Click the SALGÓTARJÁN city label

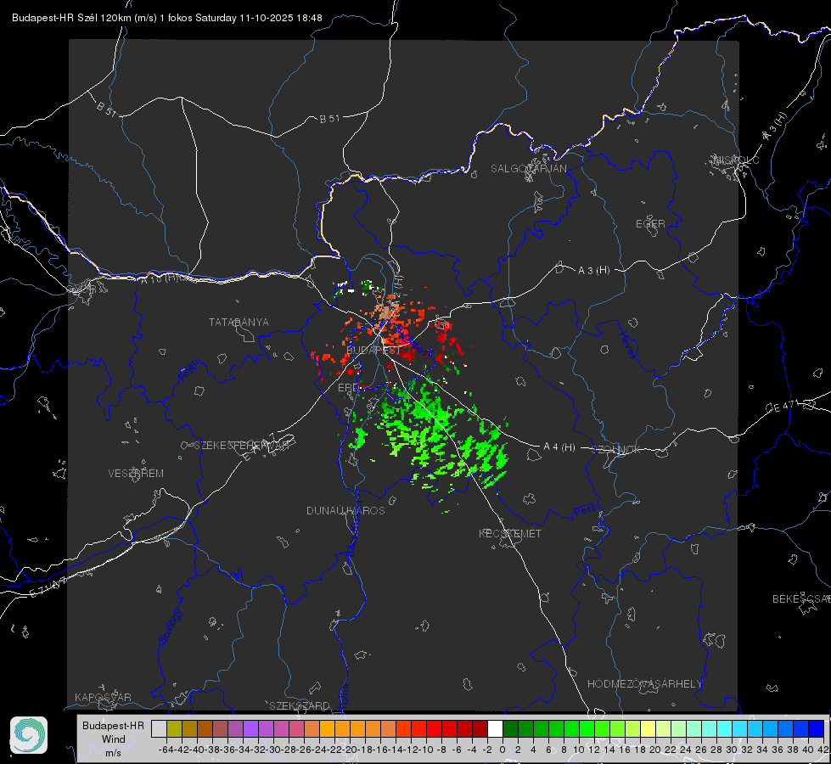528,169
